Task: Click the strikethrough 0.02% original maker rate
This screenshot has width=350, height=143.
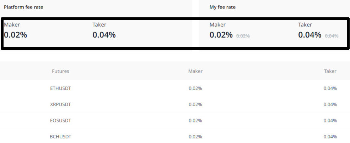Action: pyautogui.click(x=243, y=36)
